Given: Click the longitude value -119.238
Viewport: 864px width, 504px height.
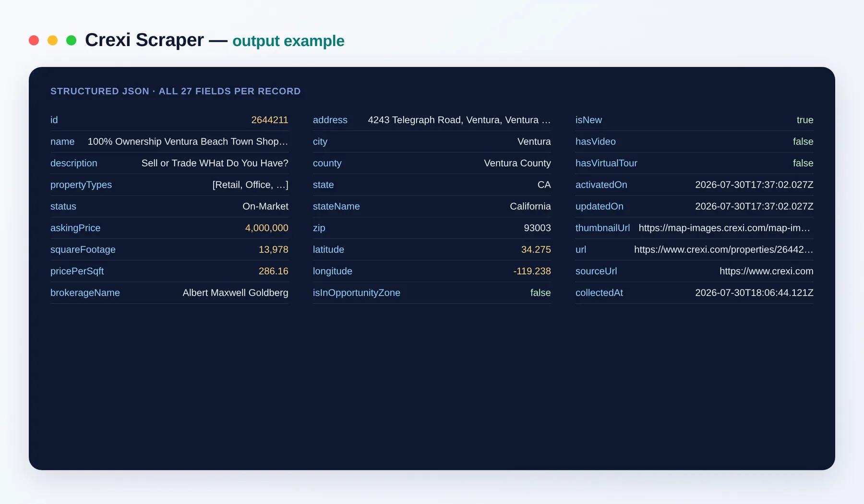Looking at the screenshot, I should click(532, 271).
